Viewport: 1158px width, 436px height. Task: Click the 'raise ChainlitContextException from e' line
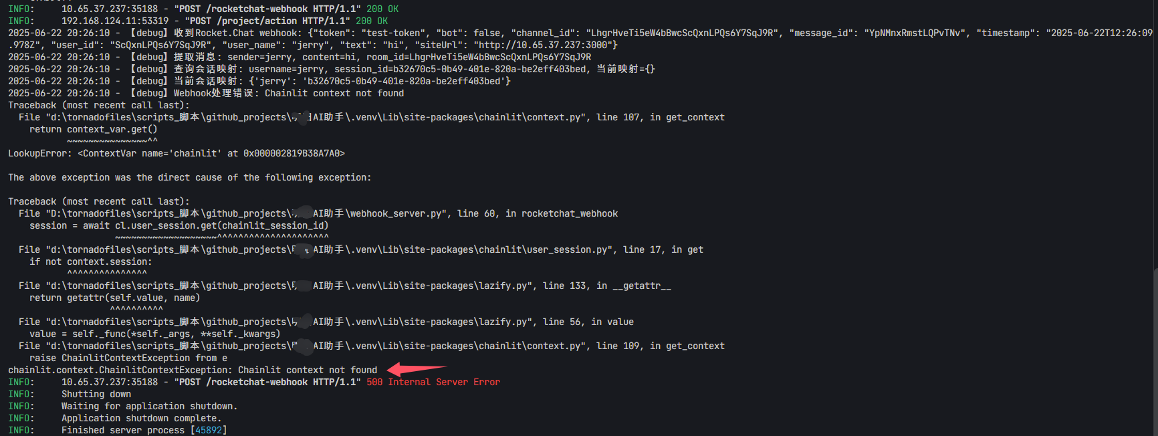[128, 358]
